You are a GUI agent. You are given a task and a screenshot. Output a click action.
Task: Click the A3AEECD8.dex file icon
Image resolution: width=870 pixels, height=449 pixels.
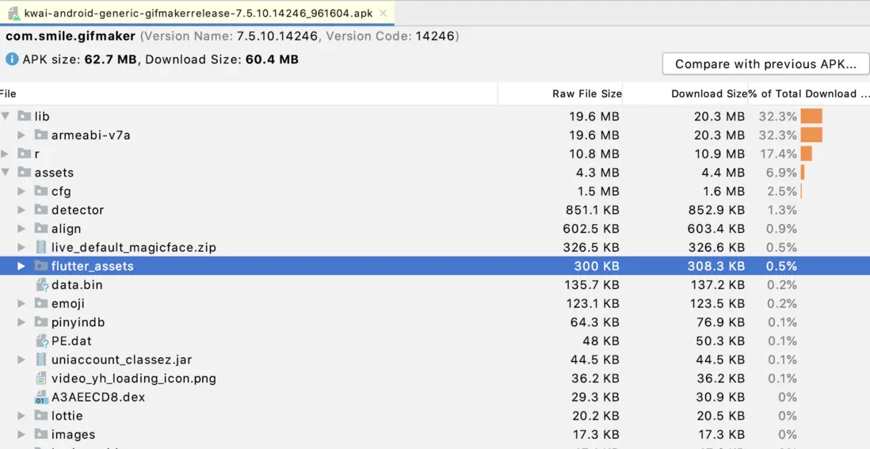(x=41, y=398)
